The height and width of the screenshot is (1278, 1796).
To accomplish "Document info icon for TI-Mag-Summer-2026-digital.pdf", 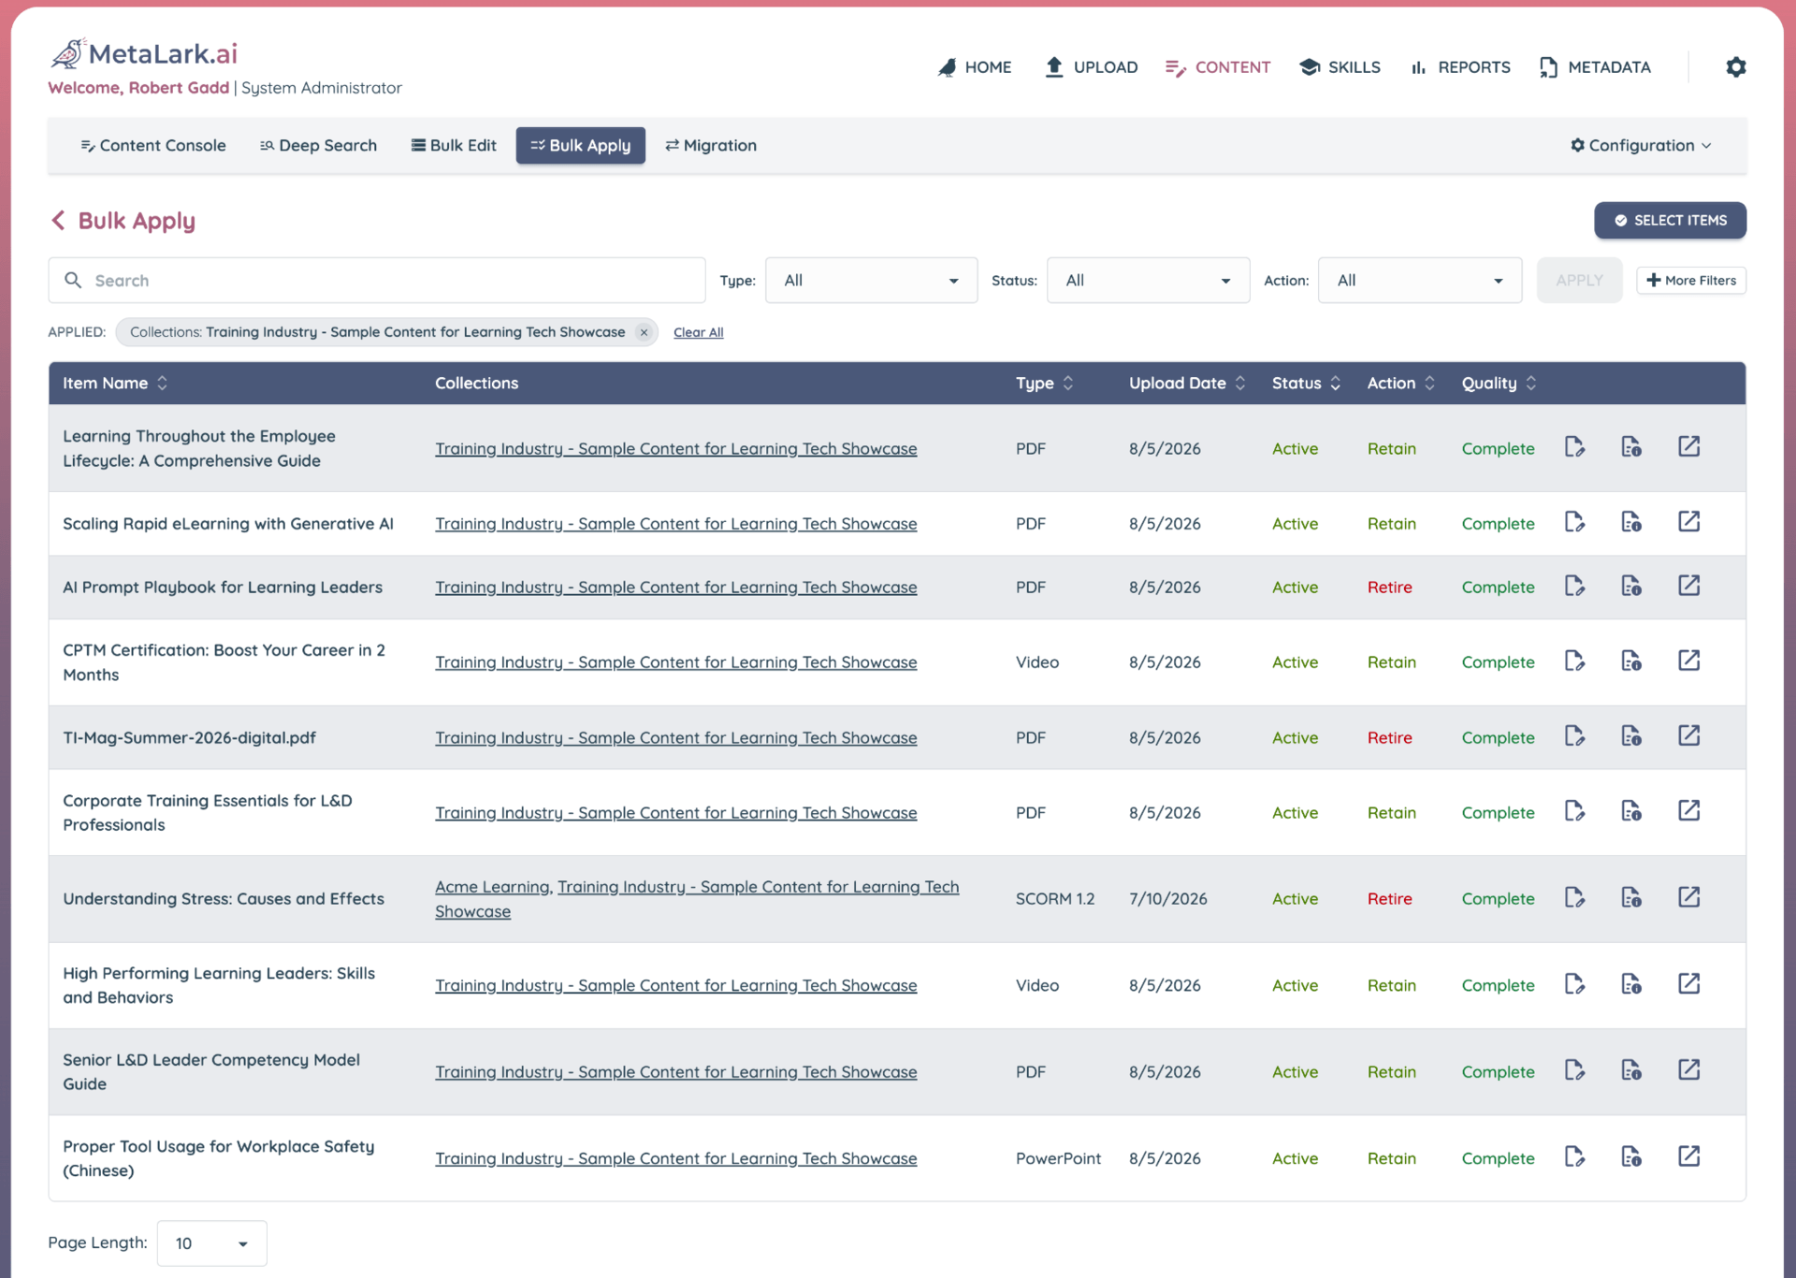I will [x=1631, y=736].
